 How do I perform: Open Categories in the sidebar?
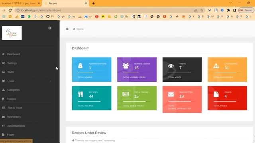click(14, 90)
